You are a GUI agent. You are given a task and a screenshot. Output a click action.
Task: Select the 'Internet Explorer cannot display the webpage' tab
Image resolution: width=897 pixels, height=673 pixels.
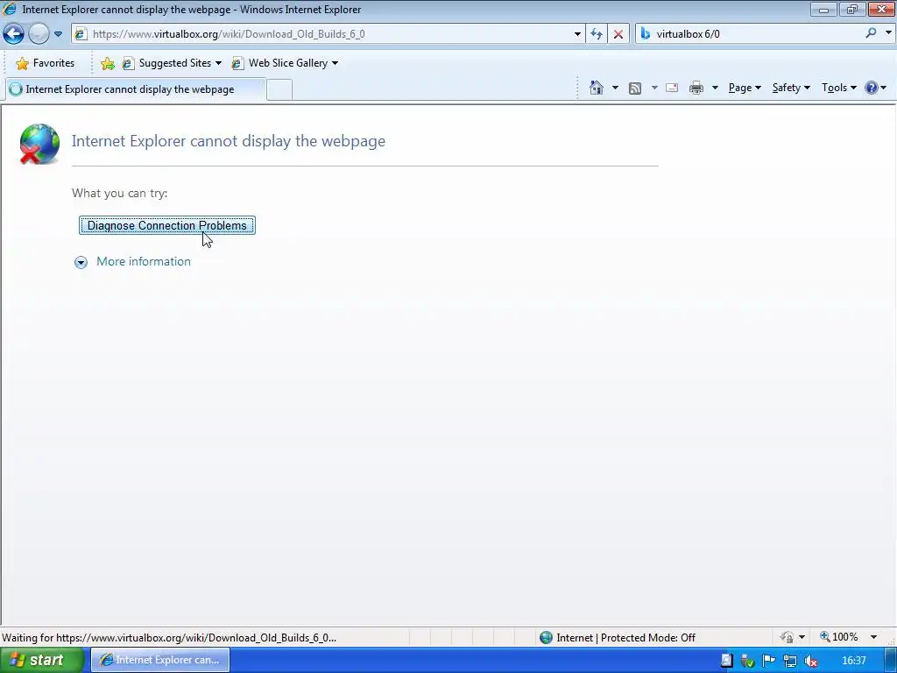click(x=136, y=89)
